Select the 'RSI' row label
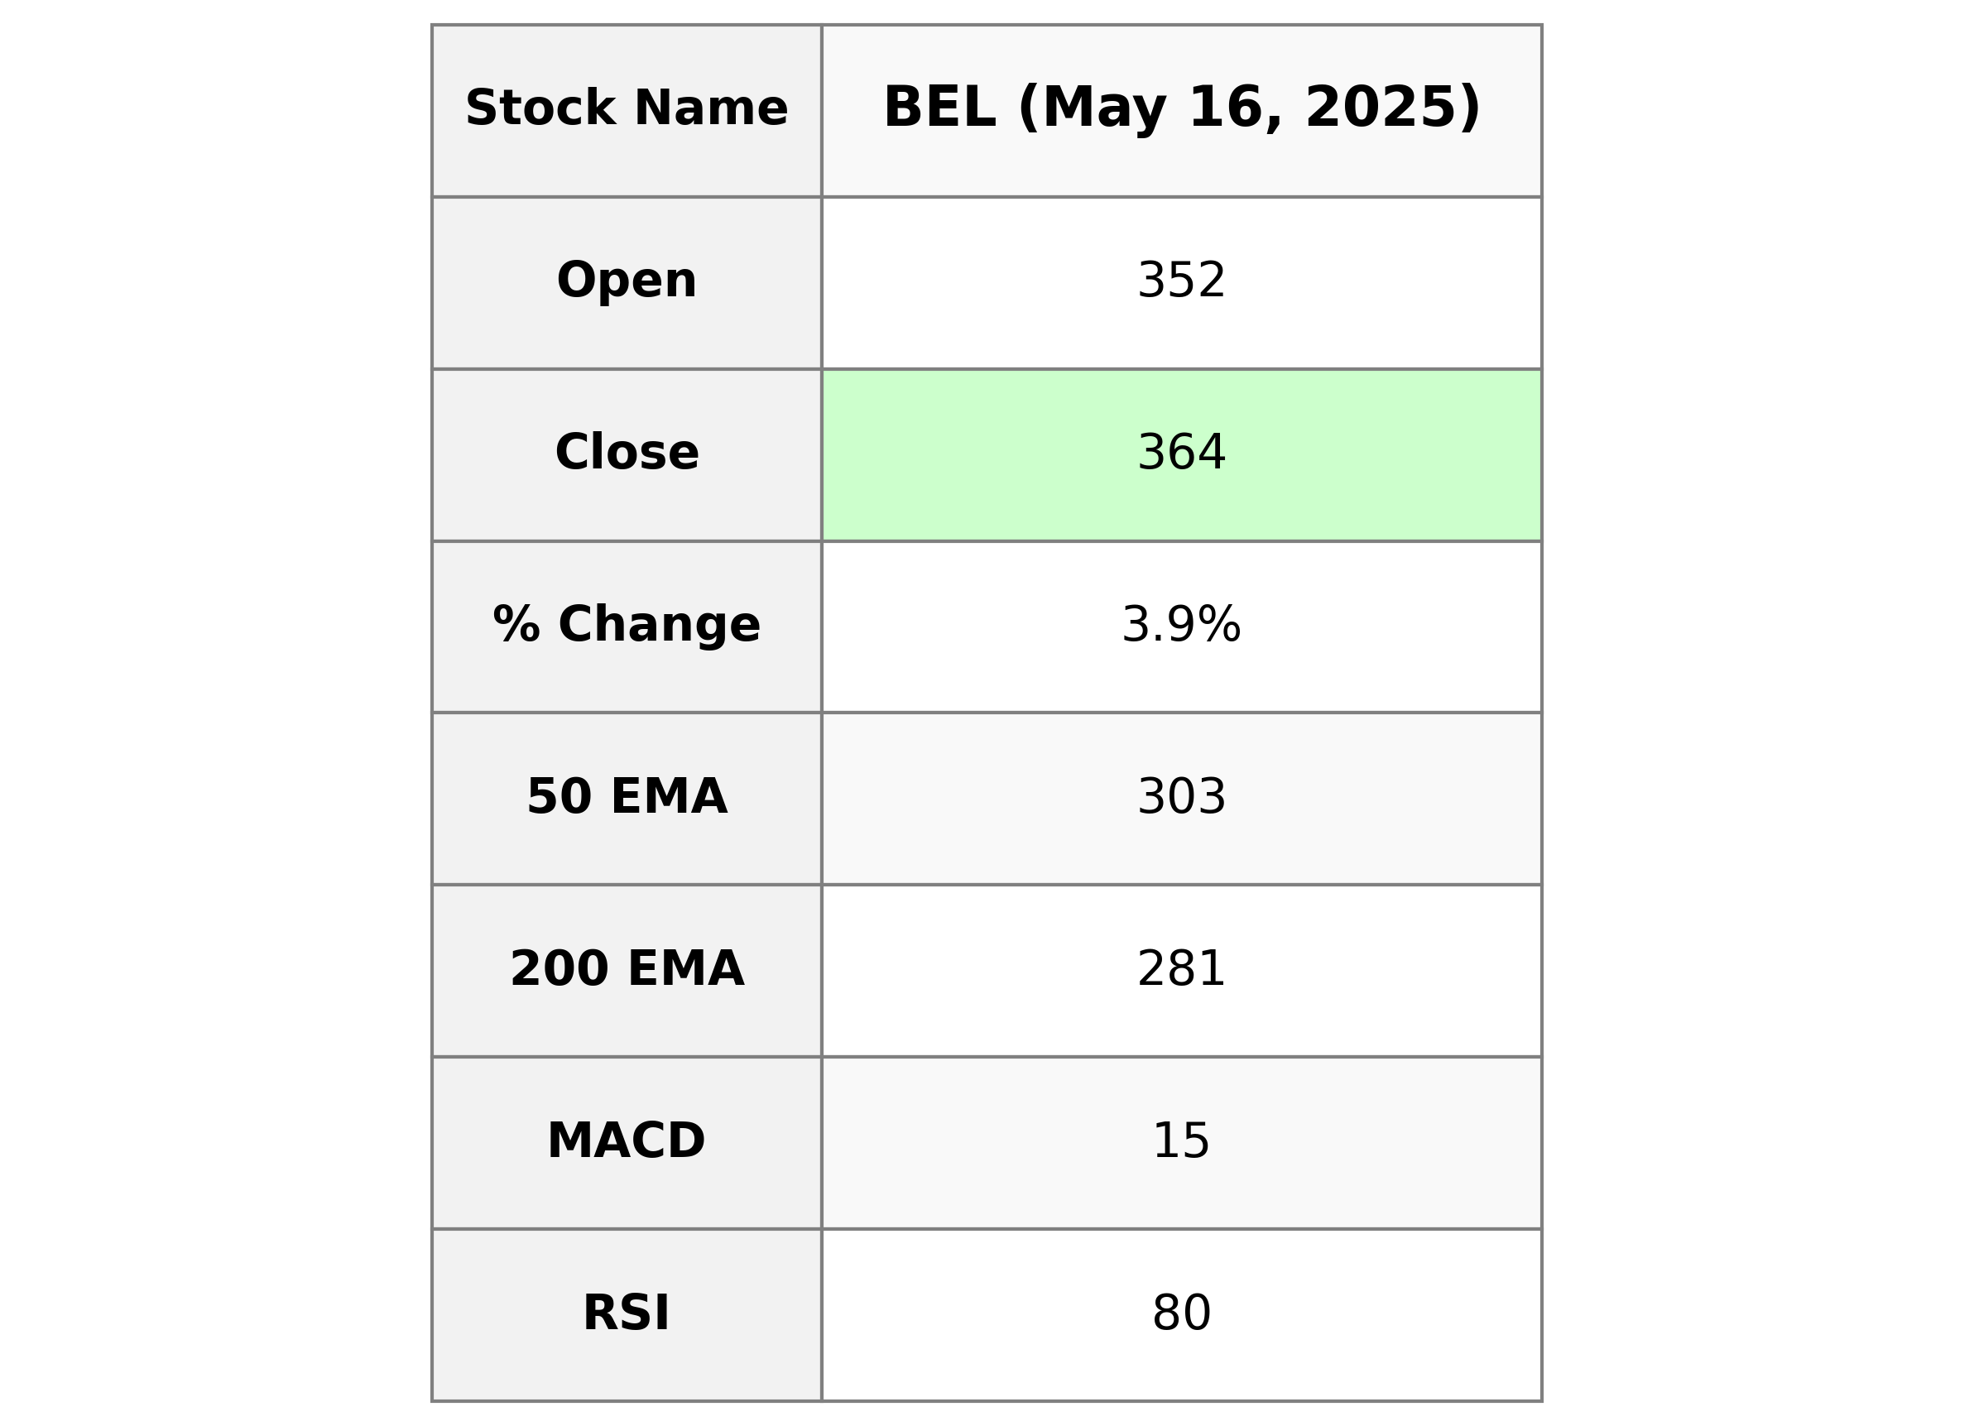Image resolution: width=1974 pixels, height=1426 pixels. (626, 1313)
